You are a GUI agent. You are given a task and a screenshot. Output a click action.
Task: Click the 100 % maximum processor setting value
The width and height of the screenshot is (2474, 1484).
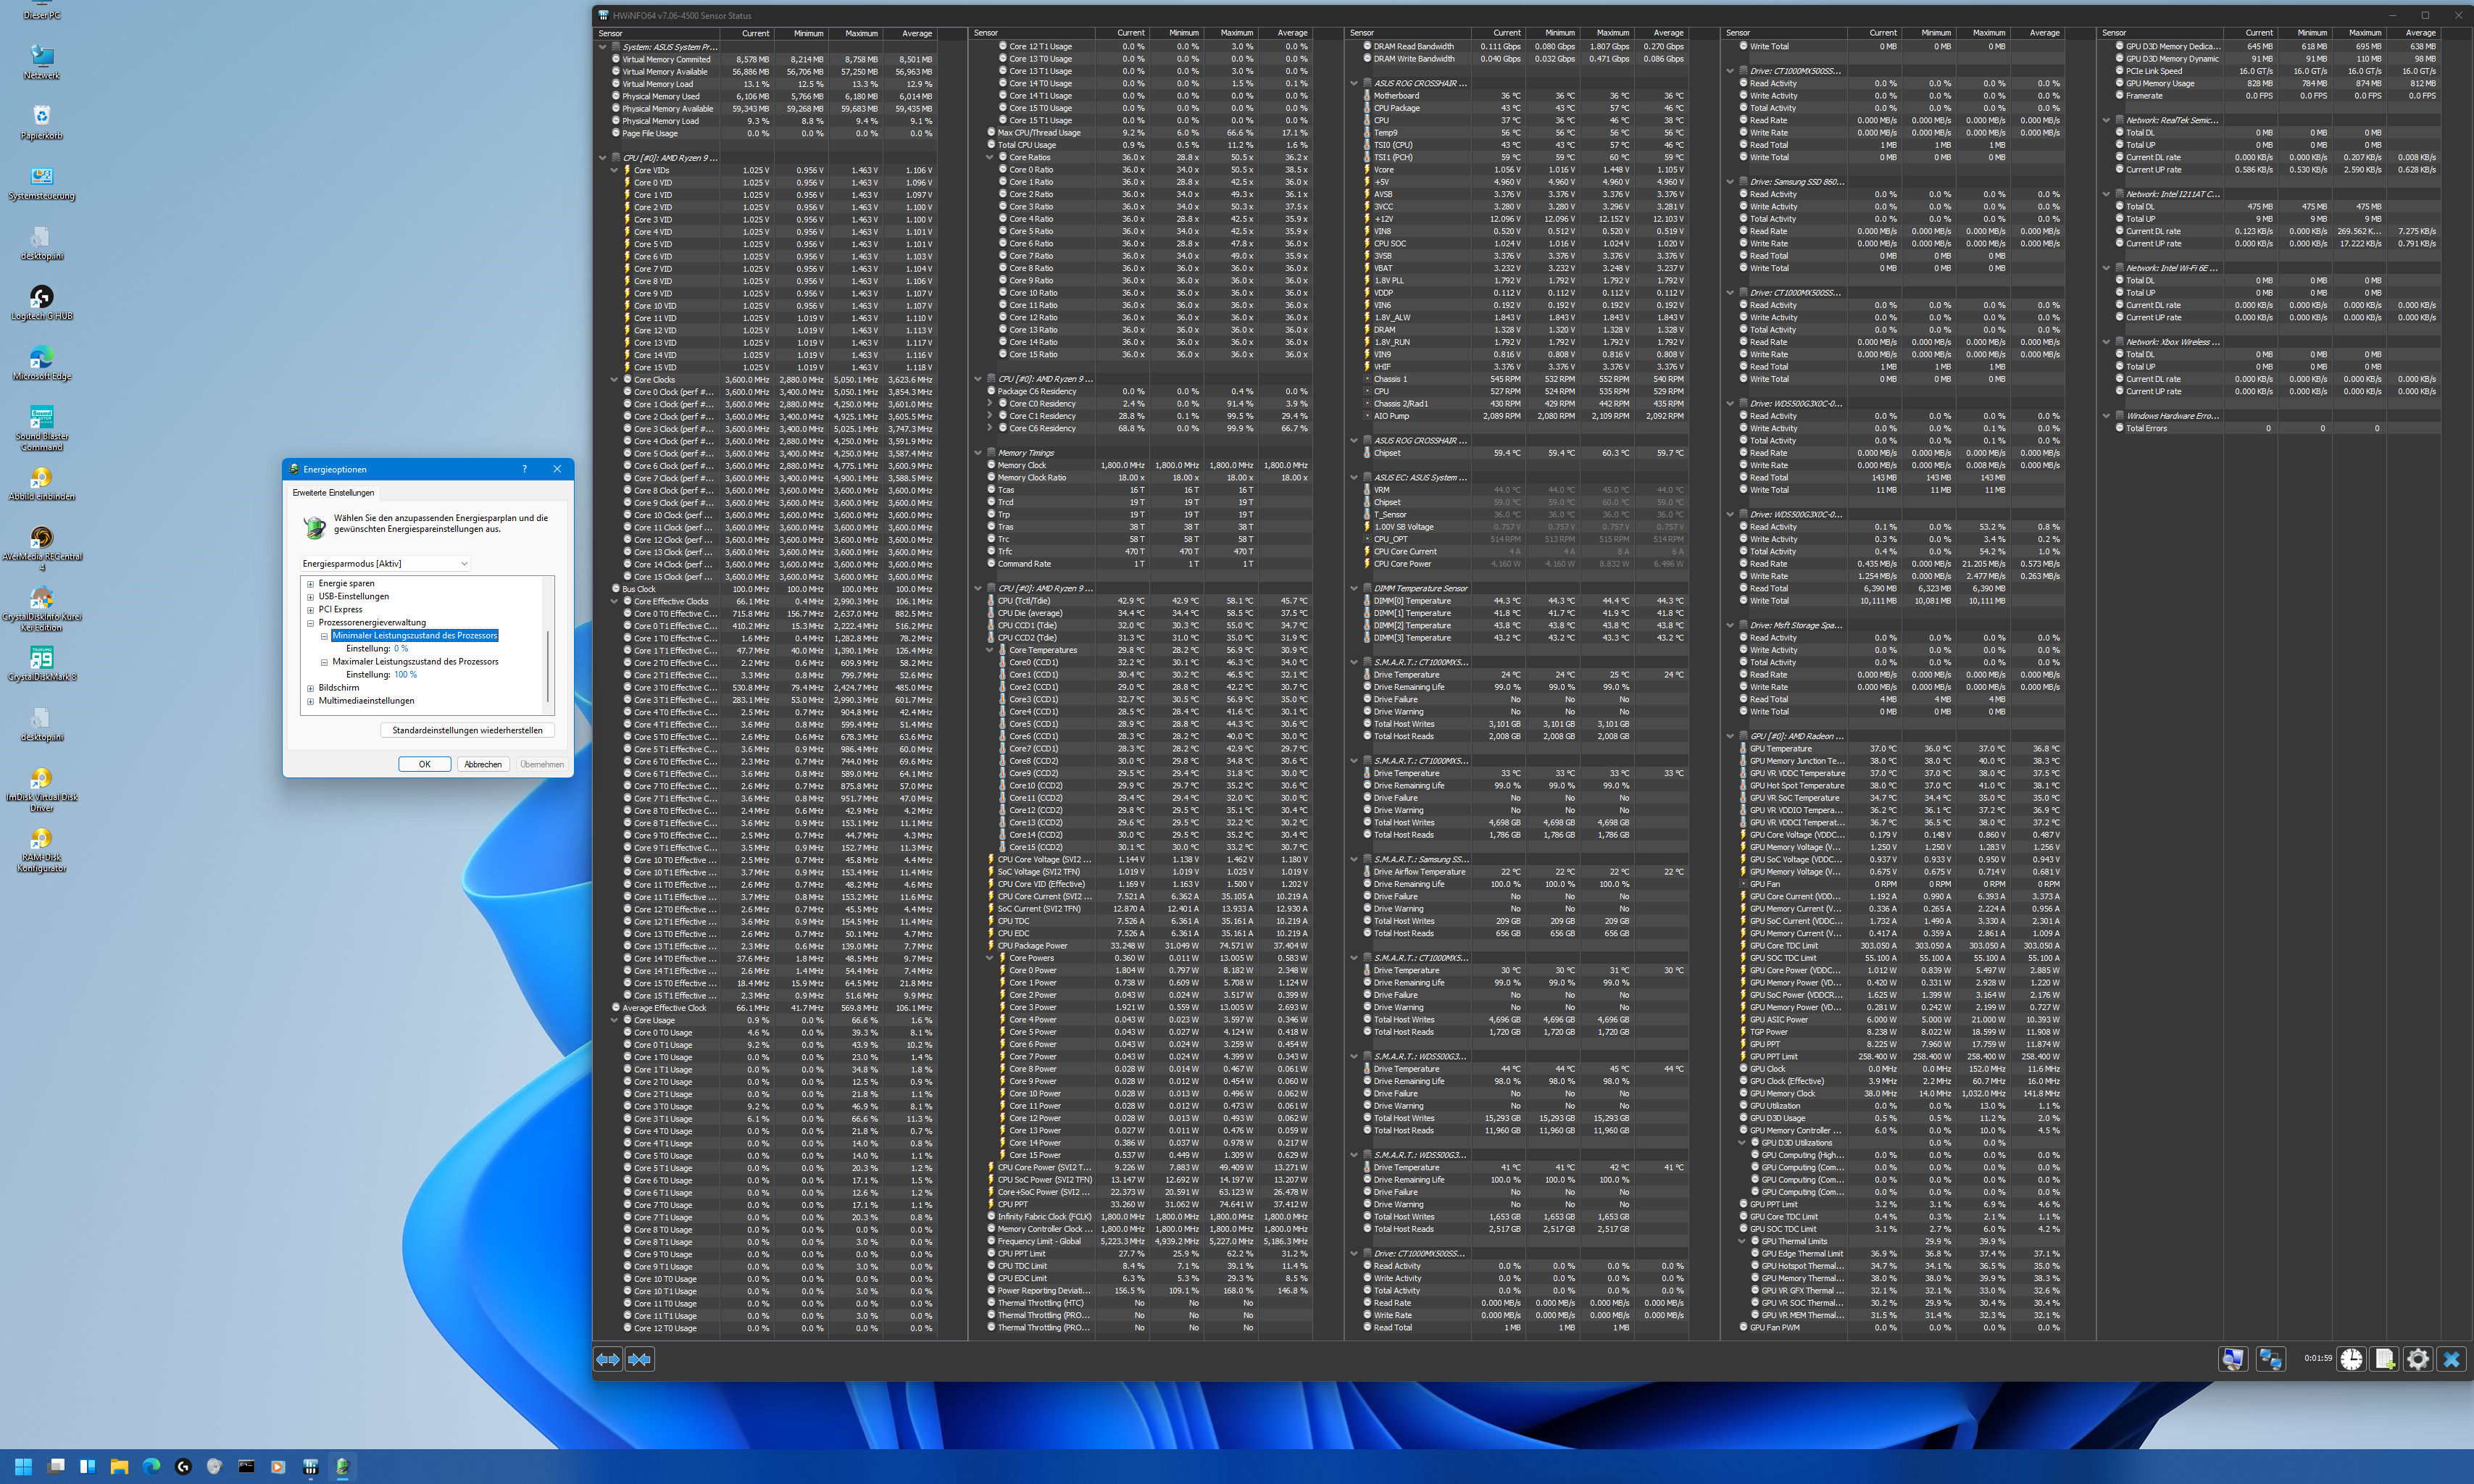tap(405, 675)
